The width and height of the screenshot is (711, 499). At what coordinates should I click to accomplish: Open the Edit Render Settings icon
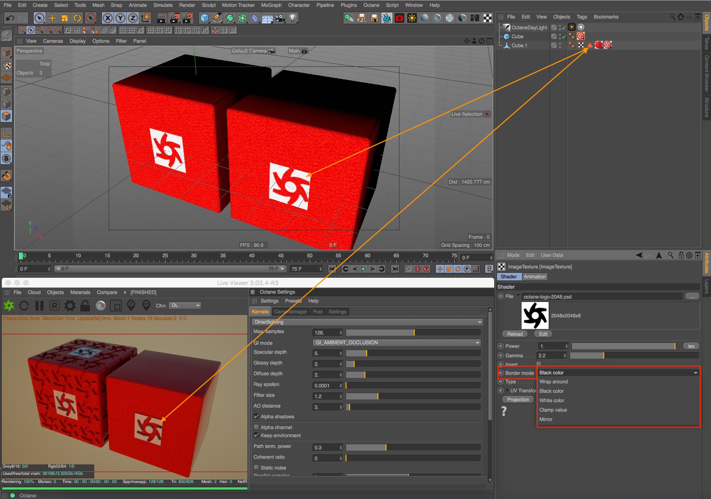click(x=187, y=18)
